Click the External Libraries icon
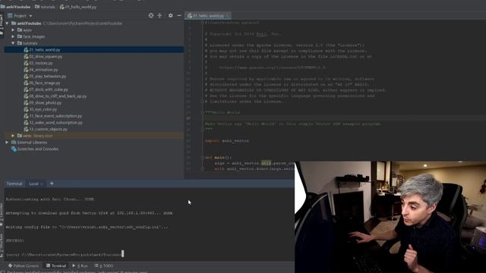Screen dimensions: 486x273 [x=14, y=143]
